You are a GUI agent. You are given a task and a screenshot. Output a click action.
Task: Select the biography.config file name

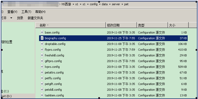[55, 38]
